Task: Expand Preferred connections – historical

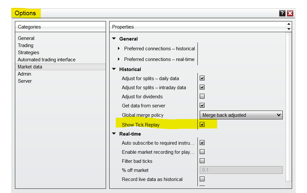Action: [119, 49]
